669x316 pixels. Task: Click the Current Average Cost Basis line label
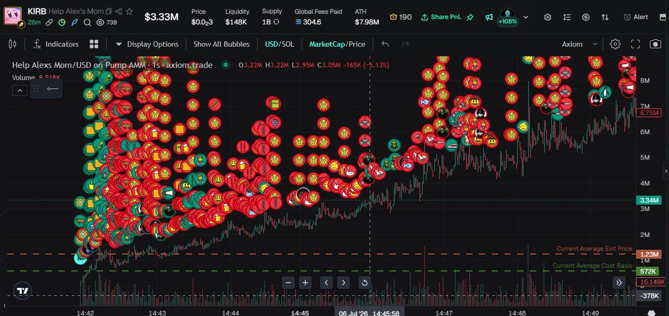(592, 266)
